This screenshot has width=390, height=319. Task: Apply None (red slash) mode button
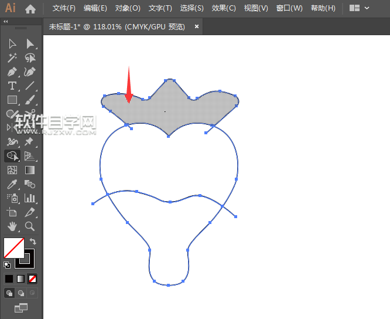tap(32, 279)
